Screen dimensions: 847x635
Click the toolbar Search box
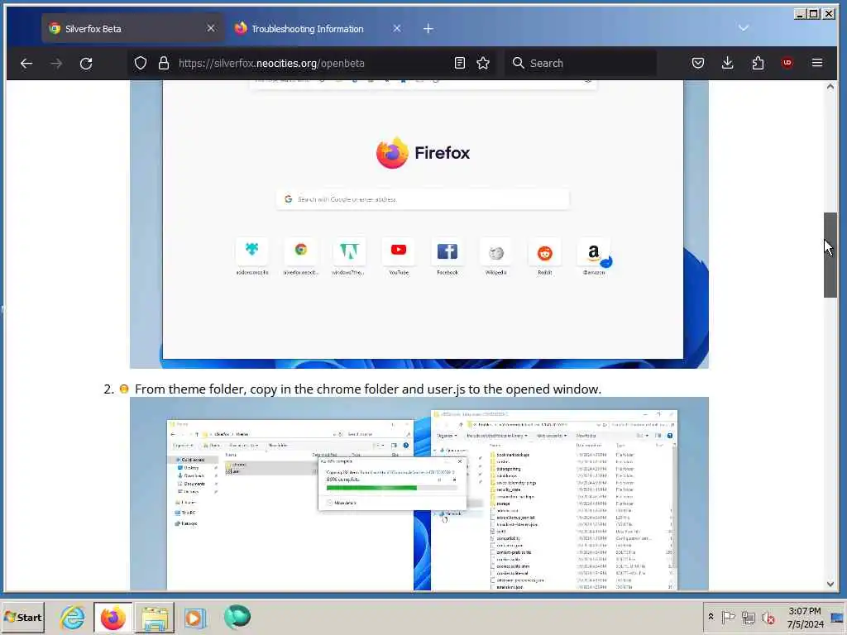pyautogui.click(x=581, y=63)
